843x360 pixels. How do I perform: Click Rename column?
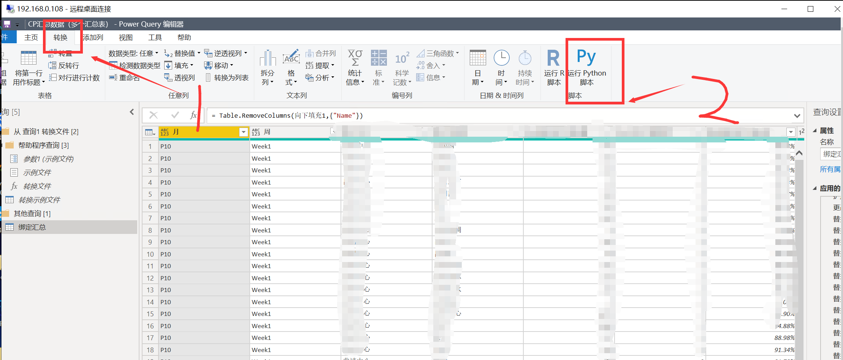point(124,77)
